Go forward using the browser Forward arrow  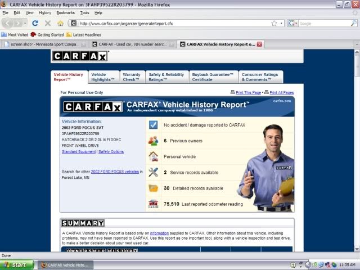click(17, 23)
